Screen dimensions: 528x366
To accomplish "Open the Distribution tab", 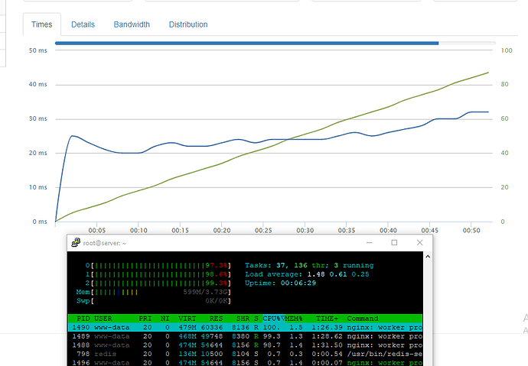I will coord(188,24).
